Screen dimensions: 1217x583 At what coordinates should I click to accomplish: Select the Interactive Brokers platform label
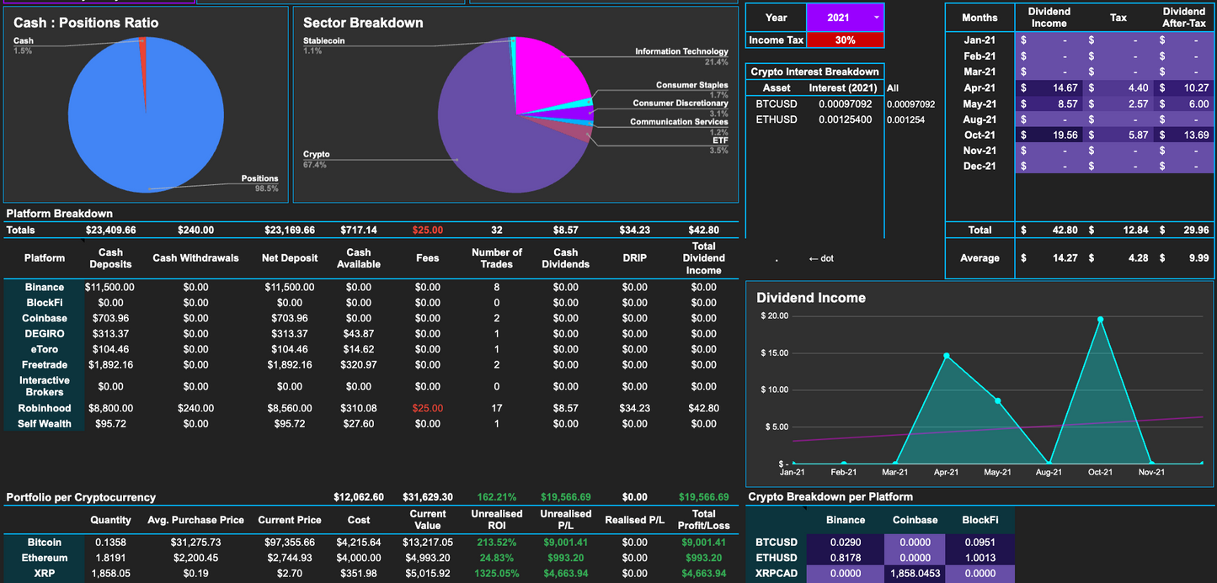pyautogui.click(x=43, y=386)
